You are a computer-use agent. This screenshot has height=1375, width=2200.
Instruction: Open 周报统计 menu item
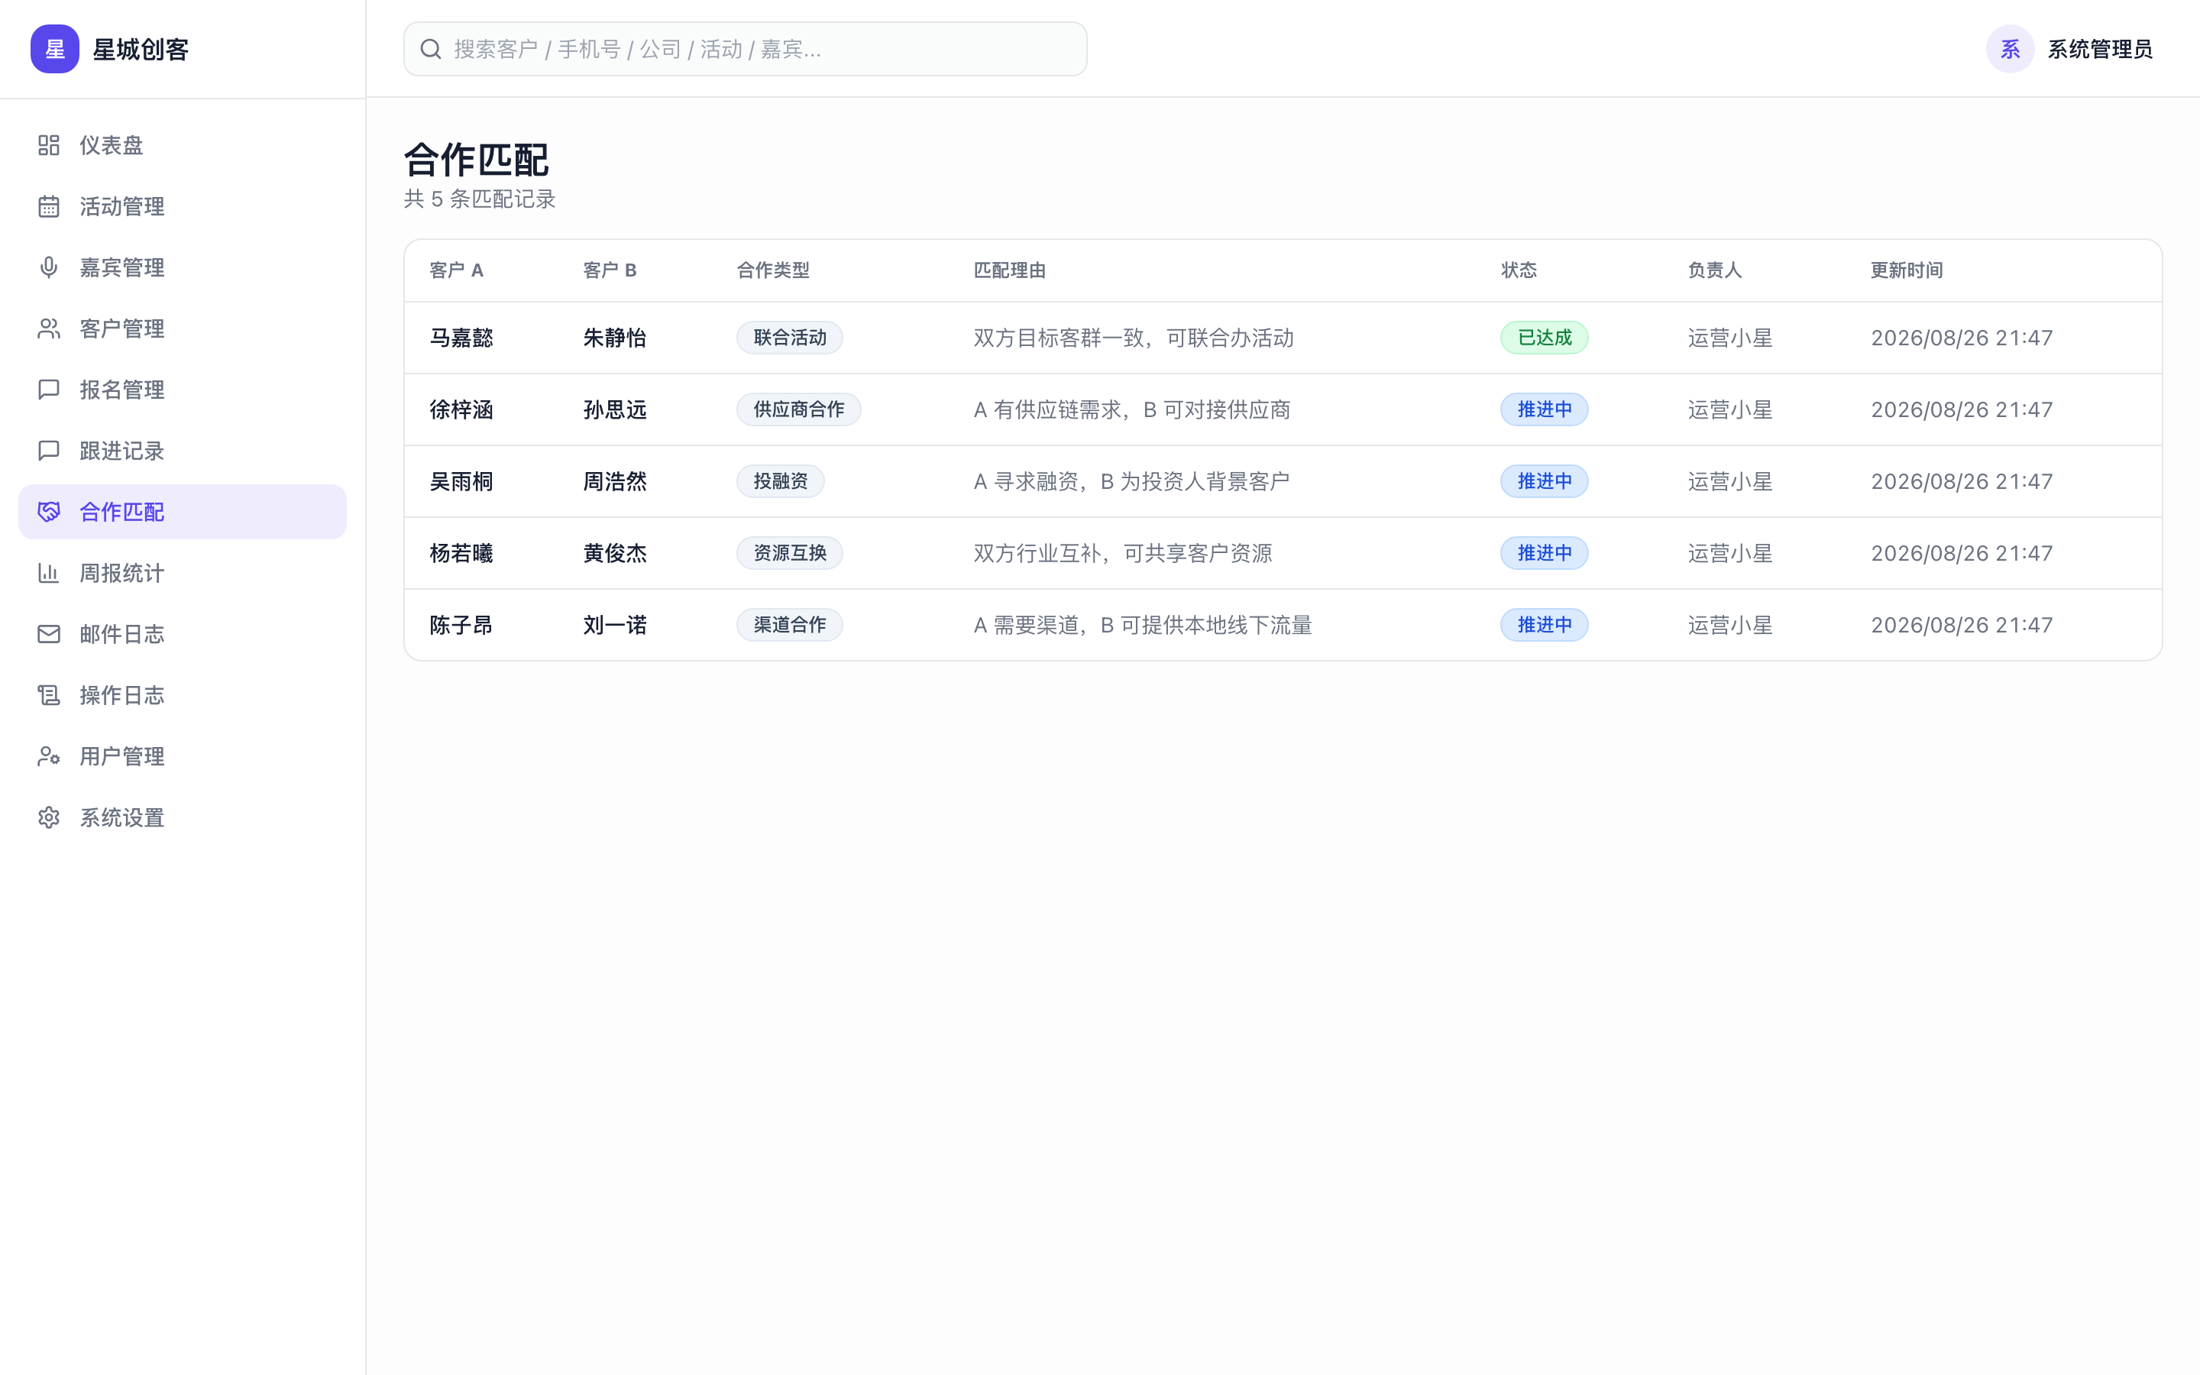point(183,573)
